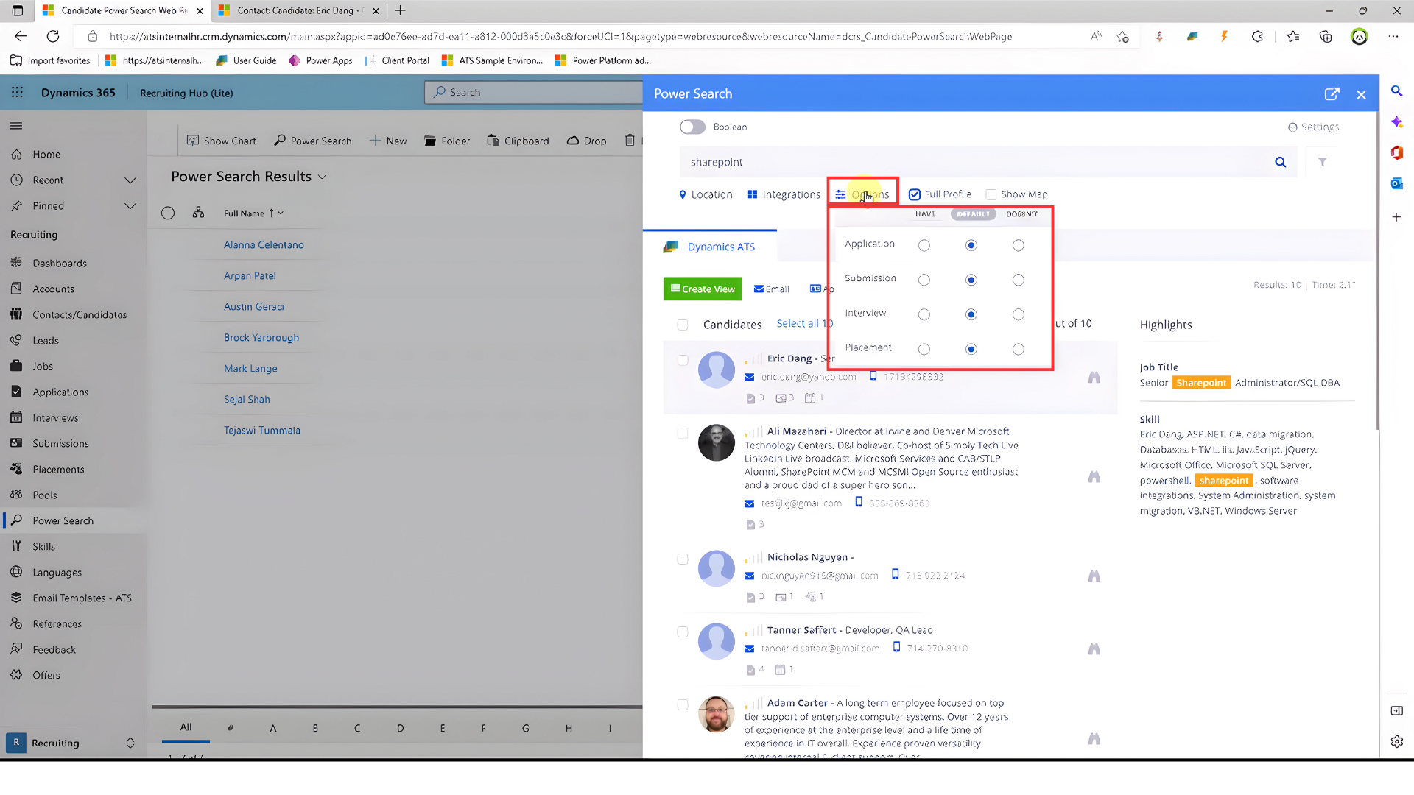This screenshot has height=795, width=1414.
Task: Select DEFAULT radio for Placement
Action: [x=971, y=349]
